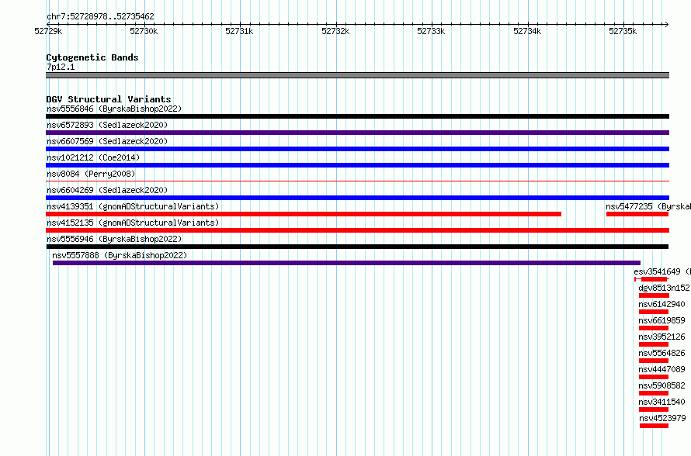Click the purple bar of nsv5557888
This screenshot has width=691, height=456.
[346, 263]
